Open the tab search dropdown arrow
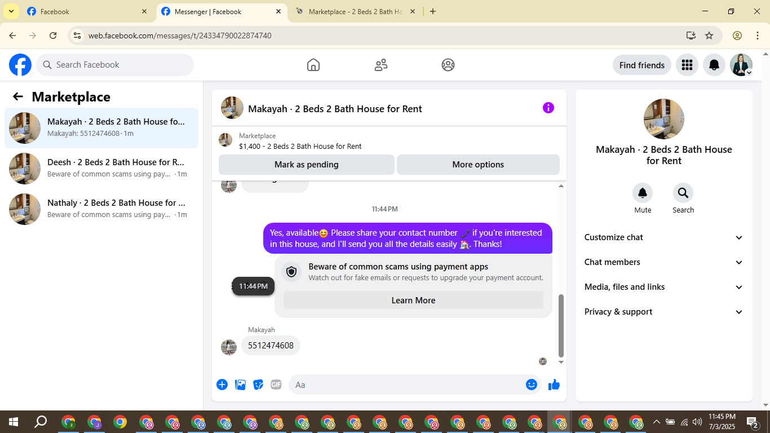 click(x=11, y=11)
